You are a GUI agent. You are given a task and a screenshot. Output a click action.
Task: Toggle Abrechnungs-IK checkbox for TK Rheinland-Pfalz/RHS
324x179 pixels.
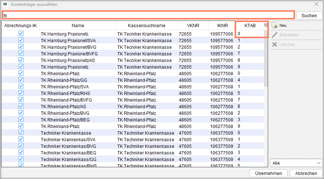pyautogui.click(x=21, y=93)
